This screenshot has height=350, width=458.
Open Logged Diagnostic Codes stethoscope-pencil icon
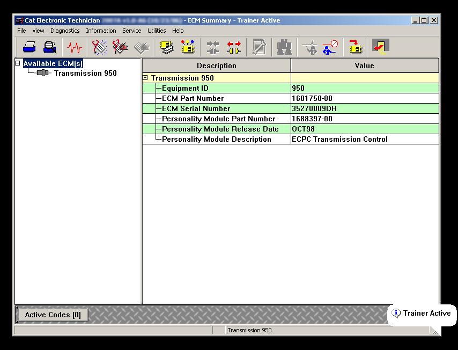(x=120, y=47)
